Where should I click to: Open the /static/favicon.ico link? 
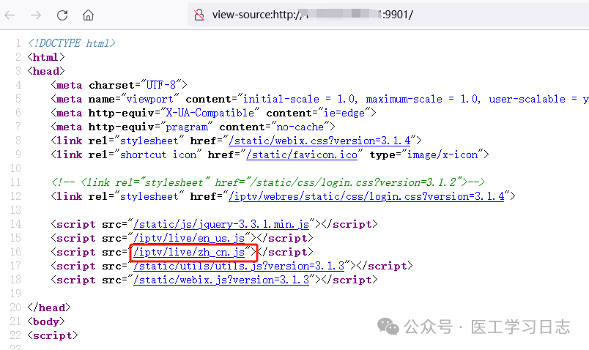pyautogui.click(x=302, y=154)
